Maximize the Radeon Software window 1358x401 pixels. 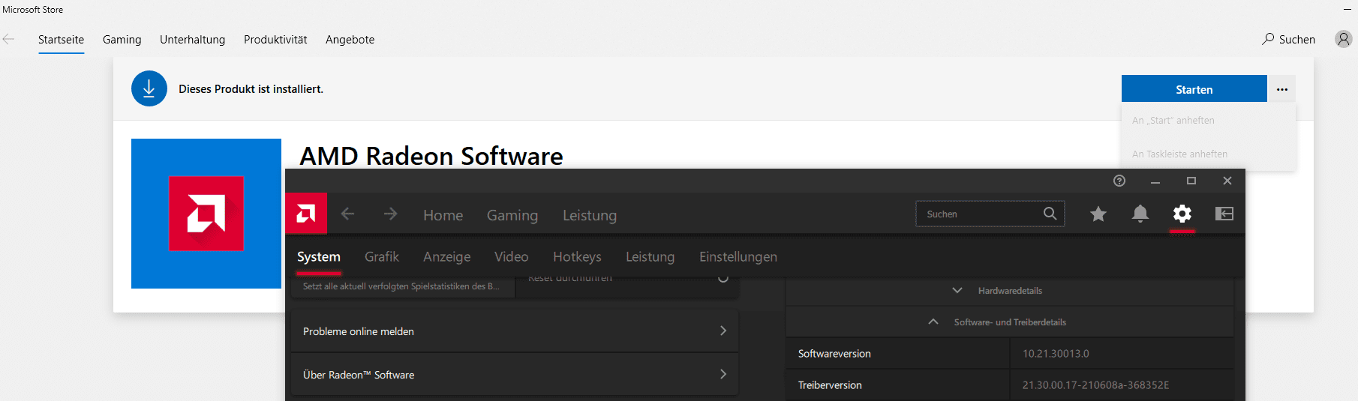[1191, 181]
